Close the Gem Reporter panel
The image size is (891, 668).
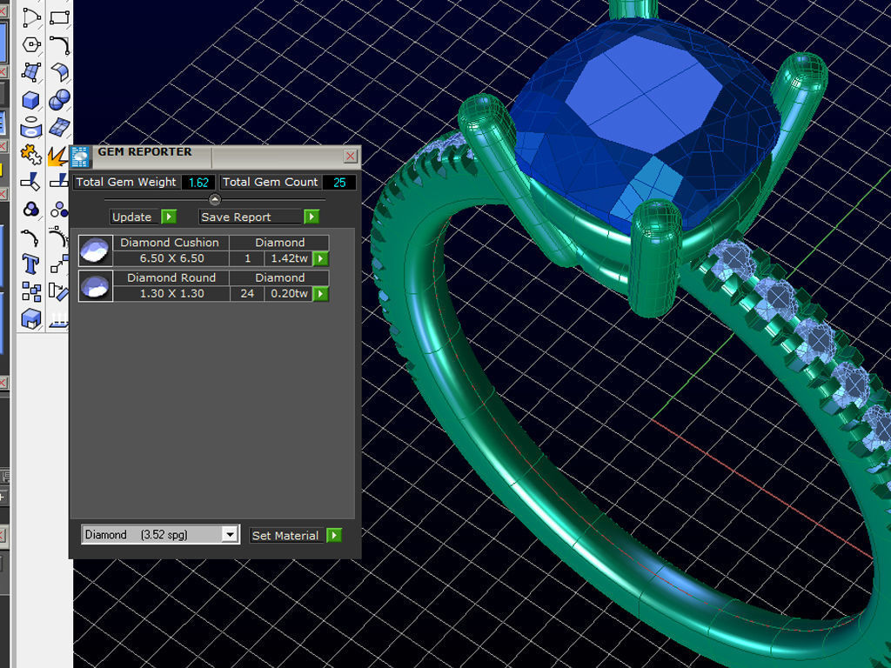351,156
